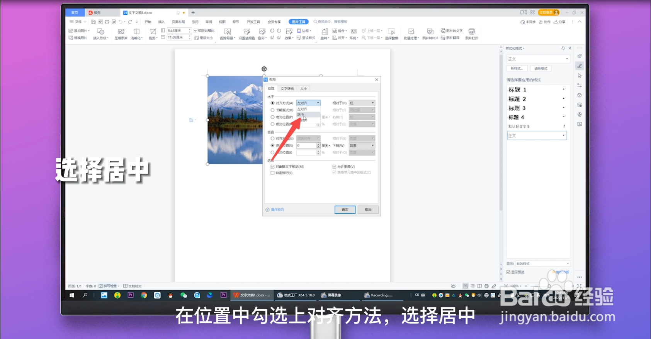
Task: Toggle the 允许重叠(V) checkbox
Action: pos(334,167)
